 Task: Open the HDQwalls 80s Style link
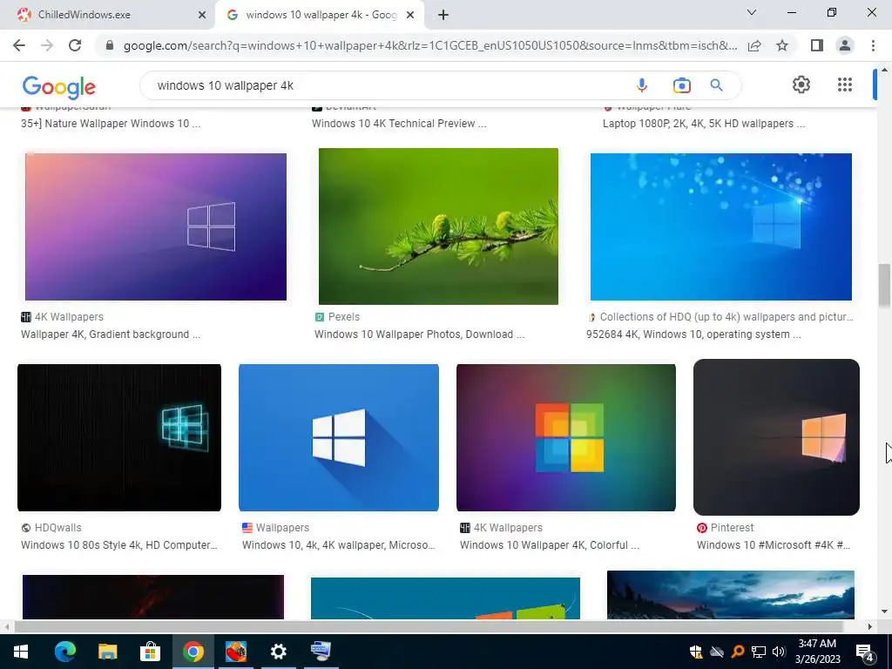118,545
